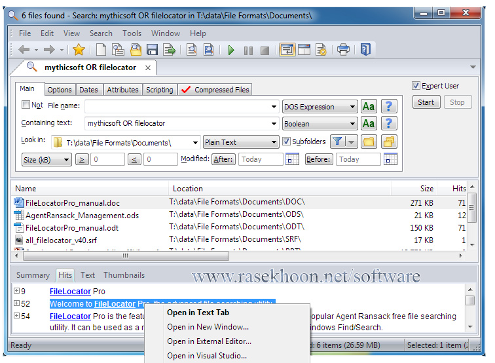
Task: Choose Open in Visual Studio... menu item
Action: point(207,356)
